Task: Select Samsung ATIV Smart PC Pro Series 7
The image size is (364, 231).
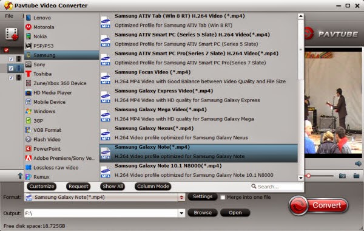Action: click(x=198, y=58)
